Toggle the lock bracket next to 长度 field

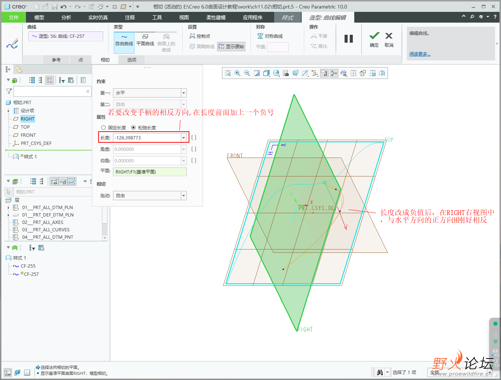point(194,138)
